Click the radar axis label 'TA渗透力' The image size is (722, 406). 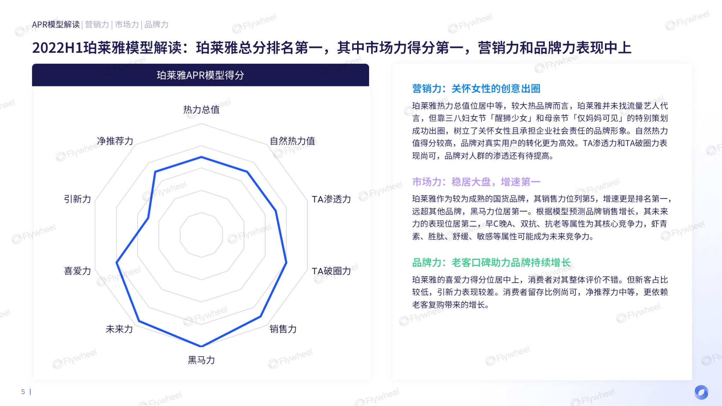(331, 199)
